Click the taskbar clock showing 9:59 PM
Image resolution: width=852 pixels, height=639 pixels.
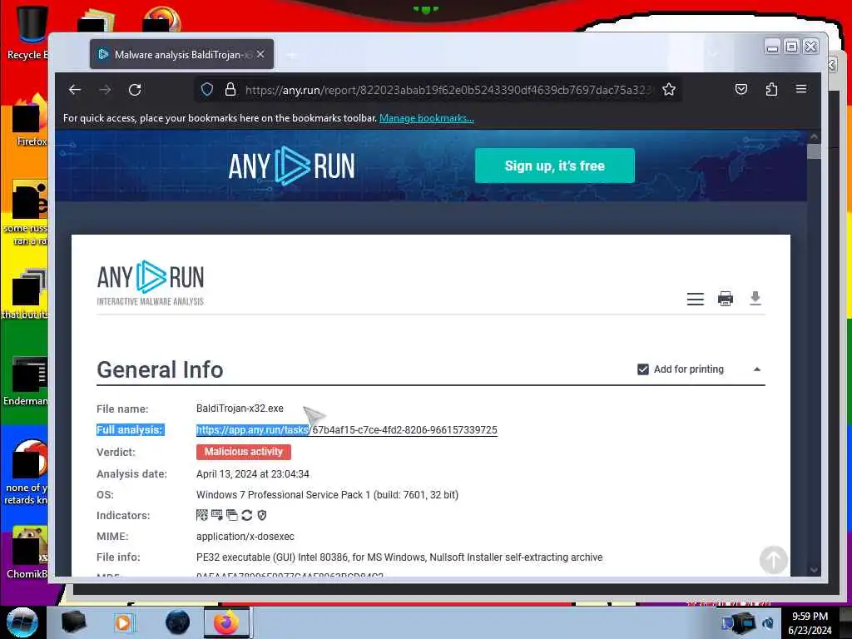[810, 622]
